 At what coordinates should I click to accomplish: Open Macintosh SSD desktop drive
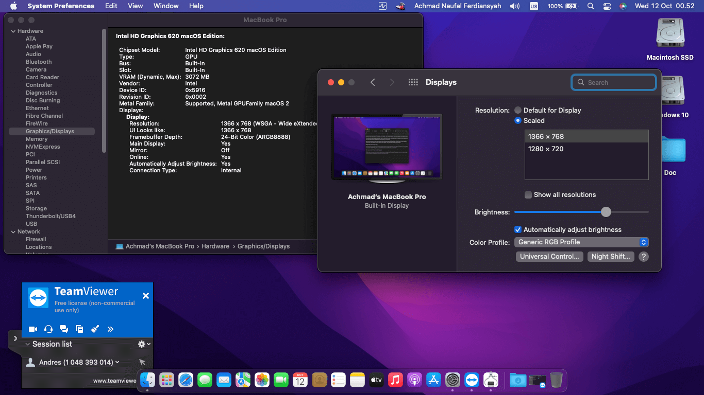[670, 33]
